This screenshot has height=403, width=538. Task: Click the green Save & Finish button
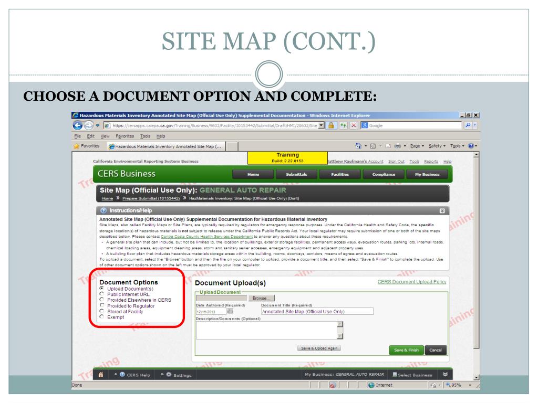tap(406, 350)
